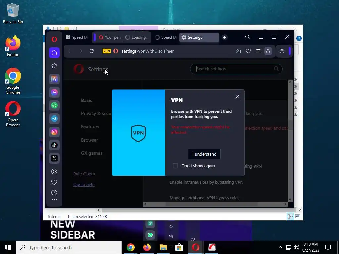Open TikTok in the Opera sidebar
The height and width of the screenshot is (254, 339).
[54, 145]
